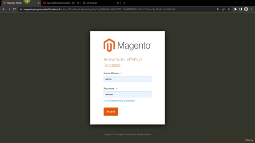Click the browser forward arrow

pos(9,9)
